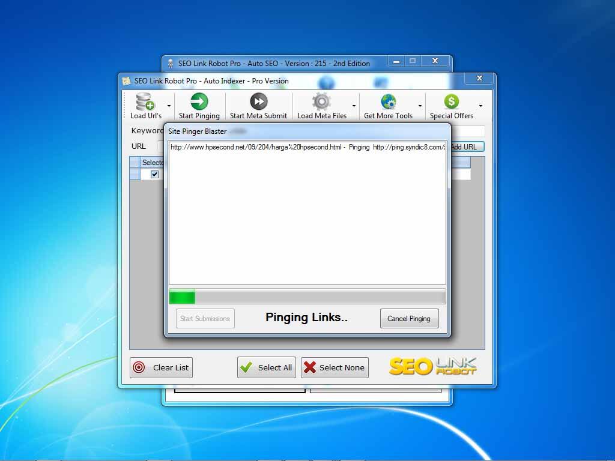Open the Load Url's dropdown arrow
This screenshot has width=615, height=461.
(x=169, y=106)
